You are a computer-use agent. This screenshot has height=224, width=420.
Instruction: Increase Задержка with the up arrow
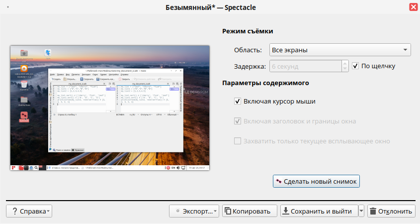point(345,63)
